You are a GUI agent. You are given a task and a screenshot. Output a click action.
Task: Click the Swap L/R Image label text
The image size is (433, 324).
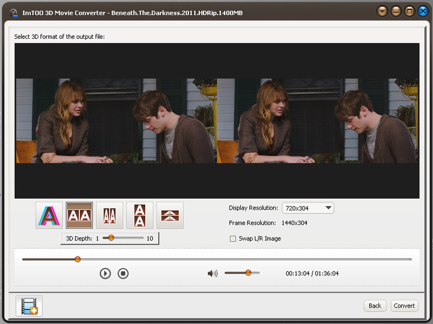pyautogui.click(x=260, y=239)
